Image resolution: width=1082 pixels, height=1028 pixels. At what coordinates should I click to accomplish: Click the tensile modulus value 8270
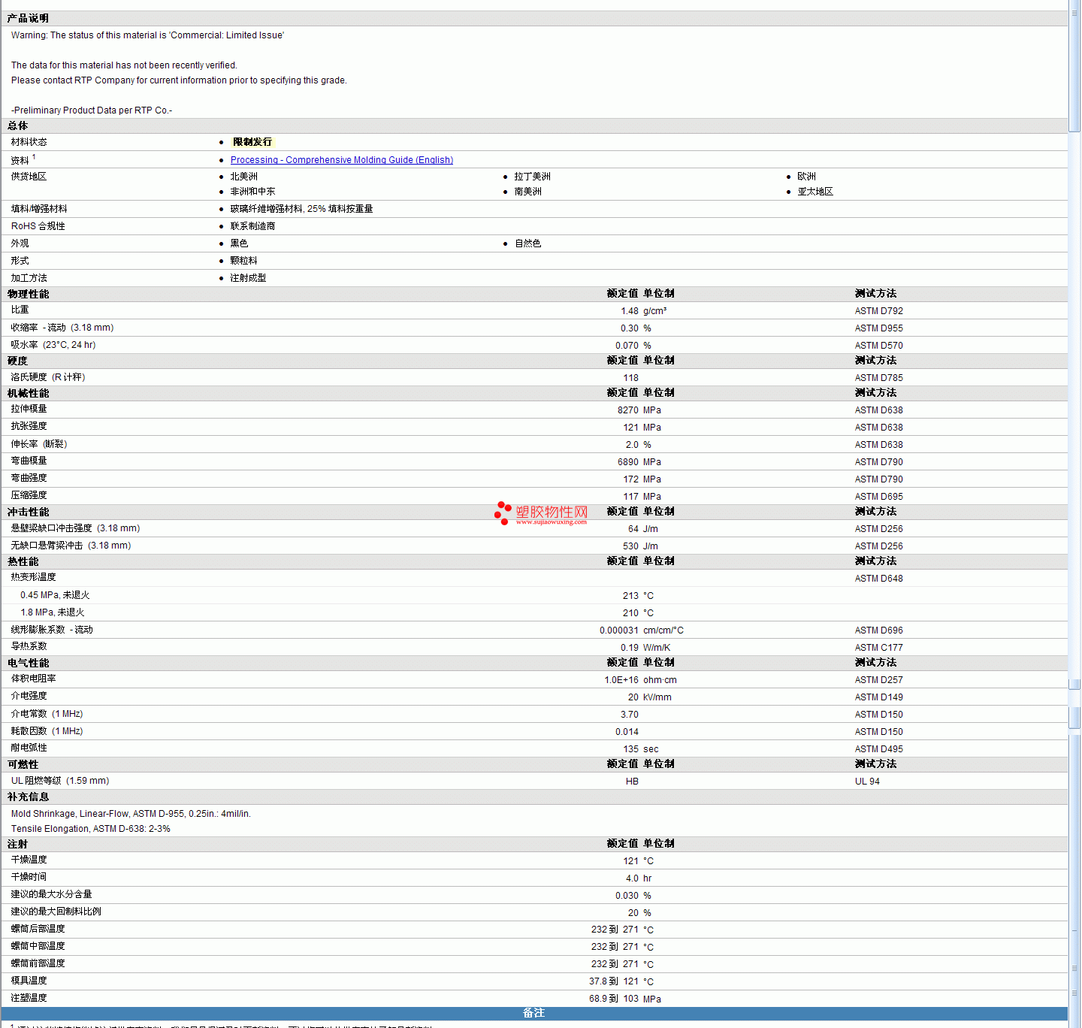click(x=627, y=410)
